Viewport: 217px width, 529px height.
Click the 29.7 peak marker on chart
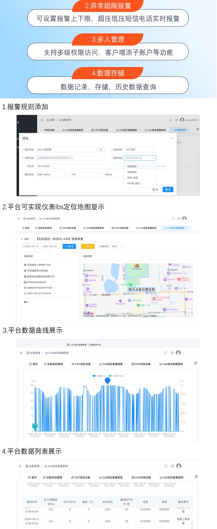[x=108, y=381]
